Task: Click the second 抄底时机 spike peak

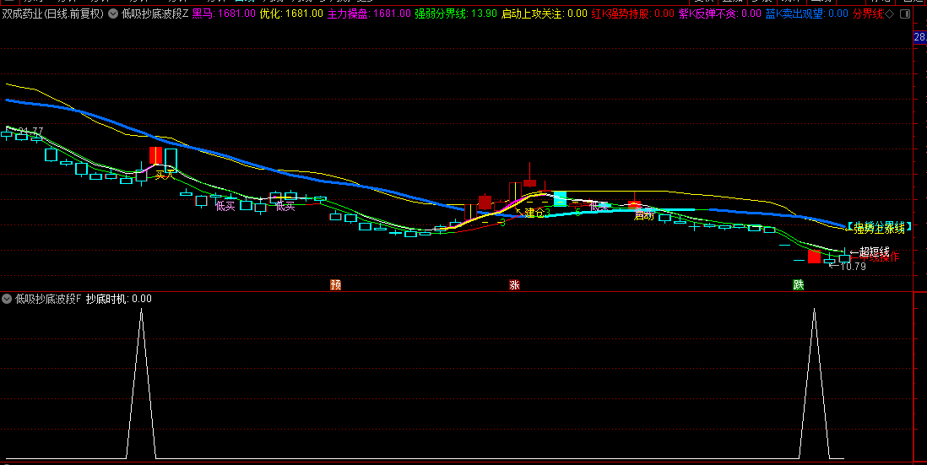Action: click(814, 310)
